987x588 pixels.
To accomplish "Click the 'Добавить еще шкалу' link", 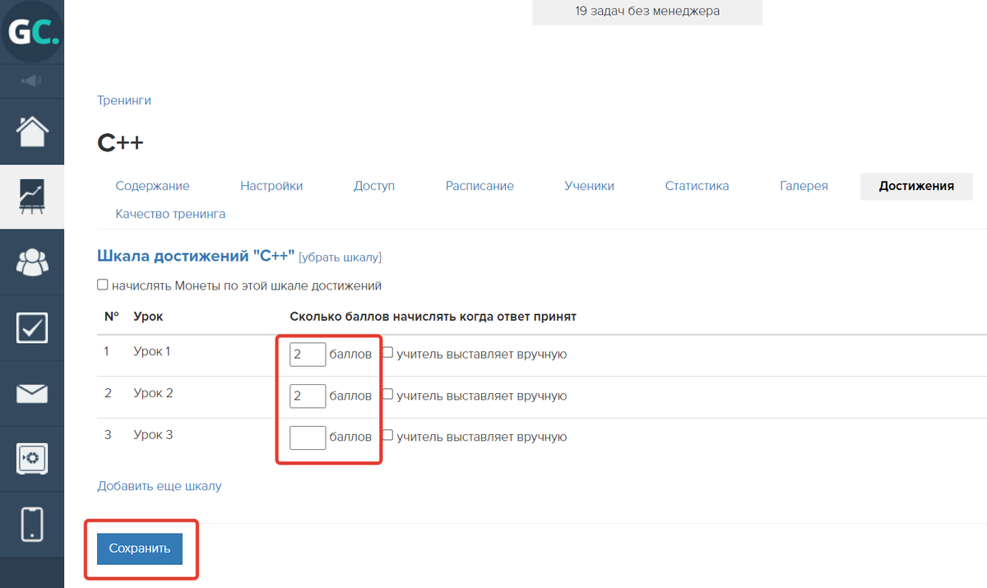I will click(x=160, y=486).
